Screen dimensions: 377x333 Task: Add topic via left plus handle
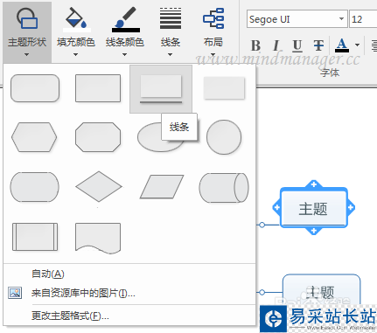coord(276,207)
